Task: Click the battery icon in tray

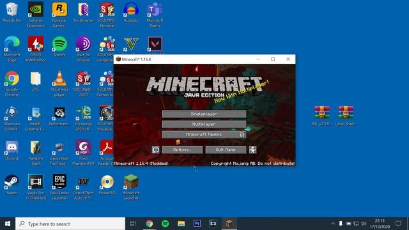Action: pyautogui.click(x=348, y=224)
